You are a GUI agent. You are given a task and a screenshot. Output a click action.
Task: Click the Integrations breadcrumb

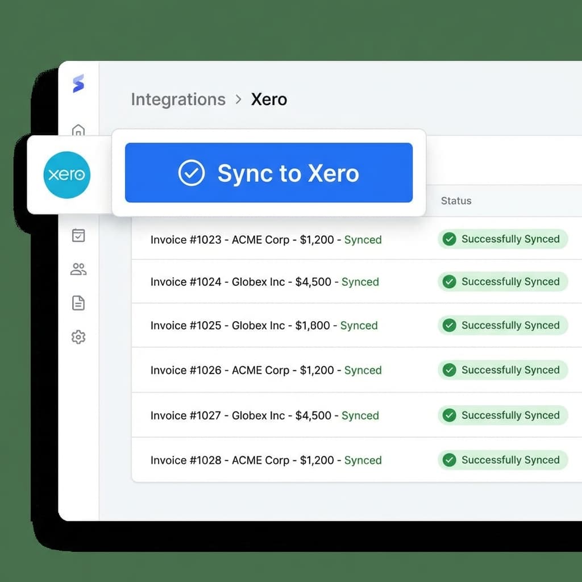pyautogui.click(x=178, y=99)
